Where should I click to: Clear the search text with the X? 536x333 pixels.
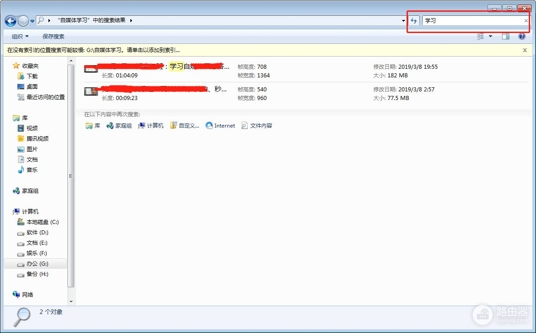pos(526,21)
